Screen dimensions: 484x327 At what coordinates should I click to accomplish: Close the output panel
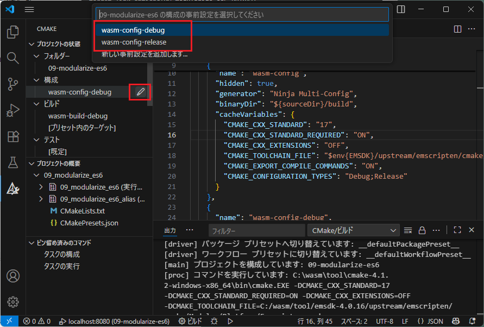472,230
